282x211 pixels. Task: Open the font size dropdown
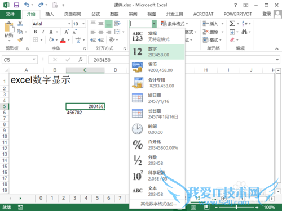pos(83,24)
